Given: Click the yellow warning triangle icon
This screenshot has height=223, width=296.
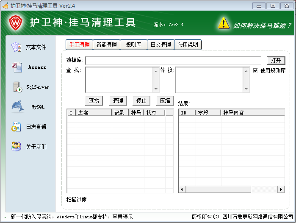Looking at the screenshot, I should [224, 23].
